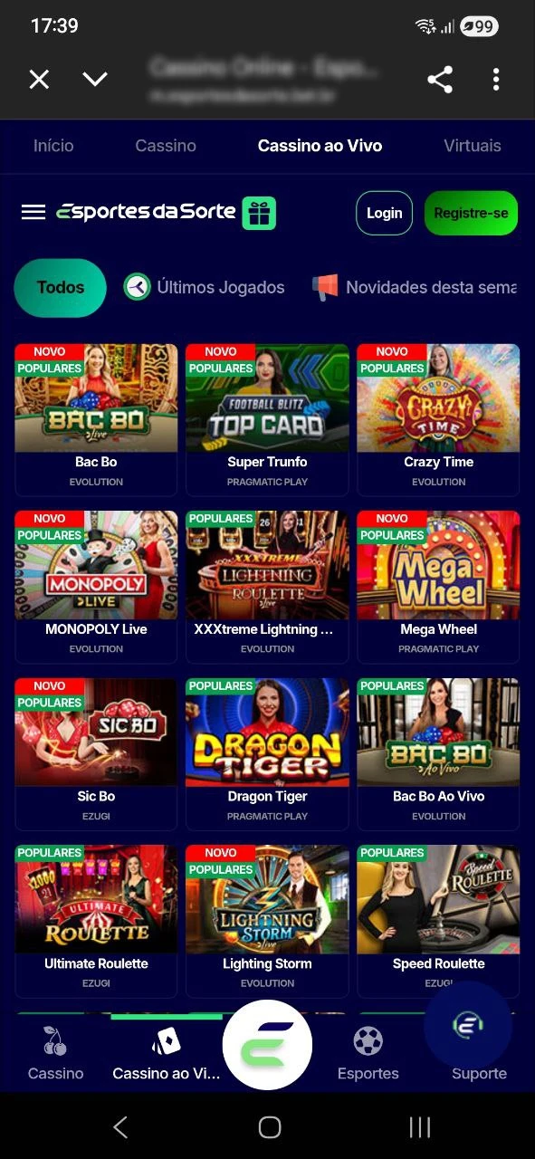Tap the share icon in browser bar
The width and height of the screenshot is (535, 1159).
pos(440,80)
